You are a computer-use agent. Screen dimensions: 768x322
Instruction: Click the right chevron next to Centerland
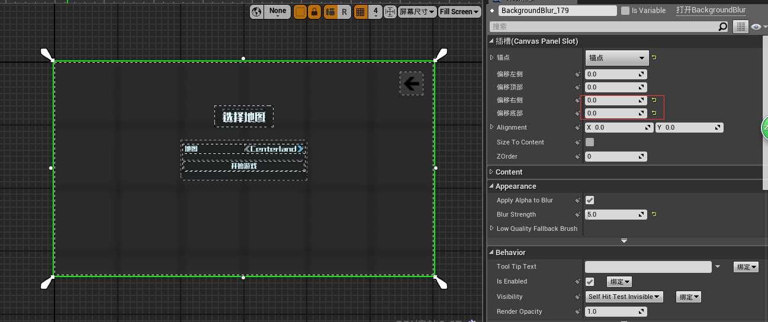coord(300,149)
